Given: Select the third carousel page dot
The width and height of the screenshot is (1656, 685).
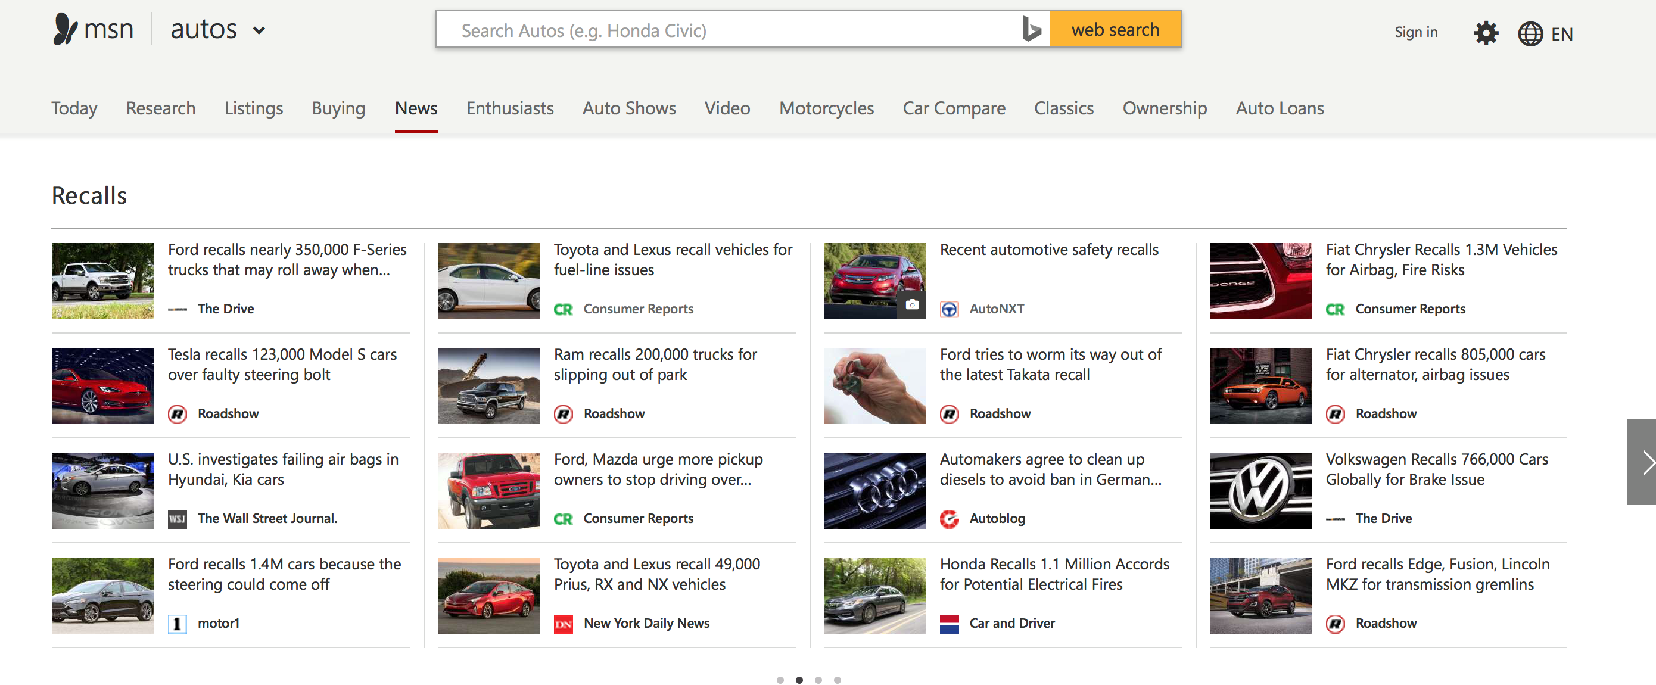Looking at the screenshot, I should (x=818, y=679).
